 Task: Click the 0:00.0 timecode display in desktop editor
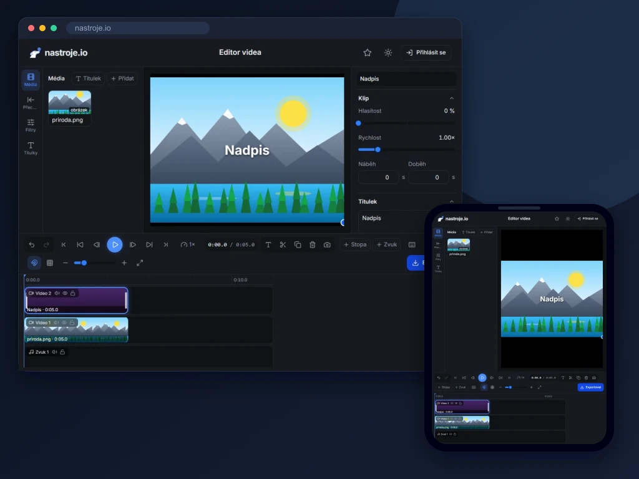click(x=217, y=244)
